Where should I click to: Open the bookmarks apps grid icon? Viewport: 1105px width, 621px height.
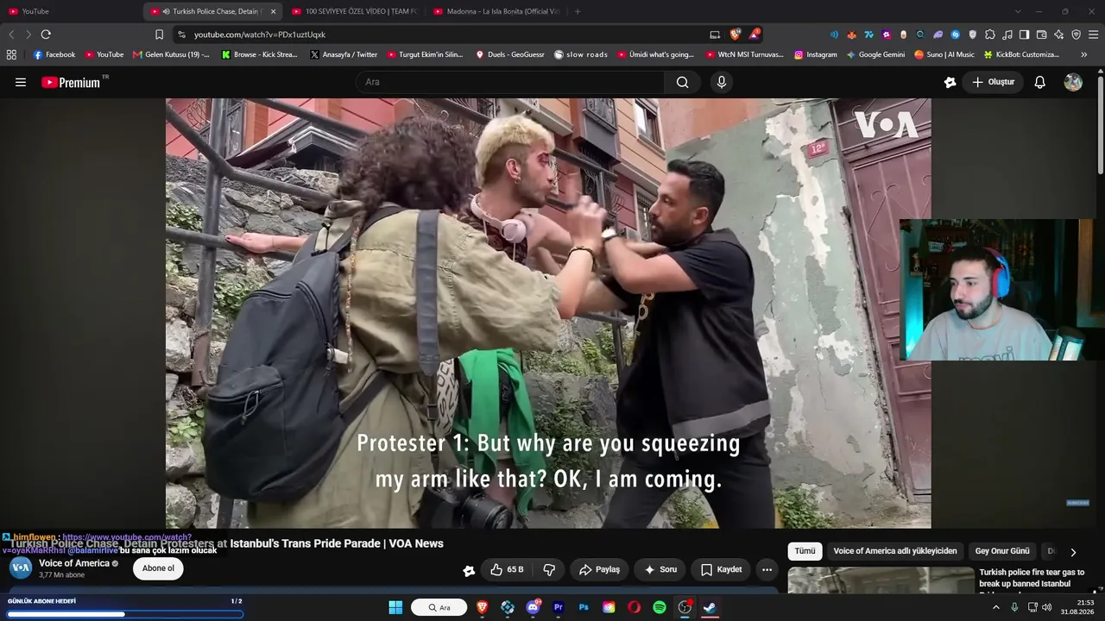tap(11, 54)
